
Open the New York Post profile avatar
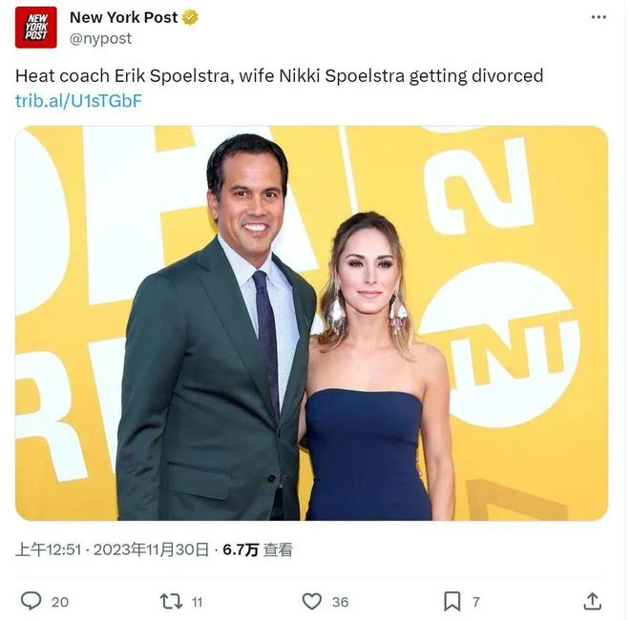pyautogui.click(x=35, y=28)
